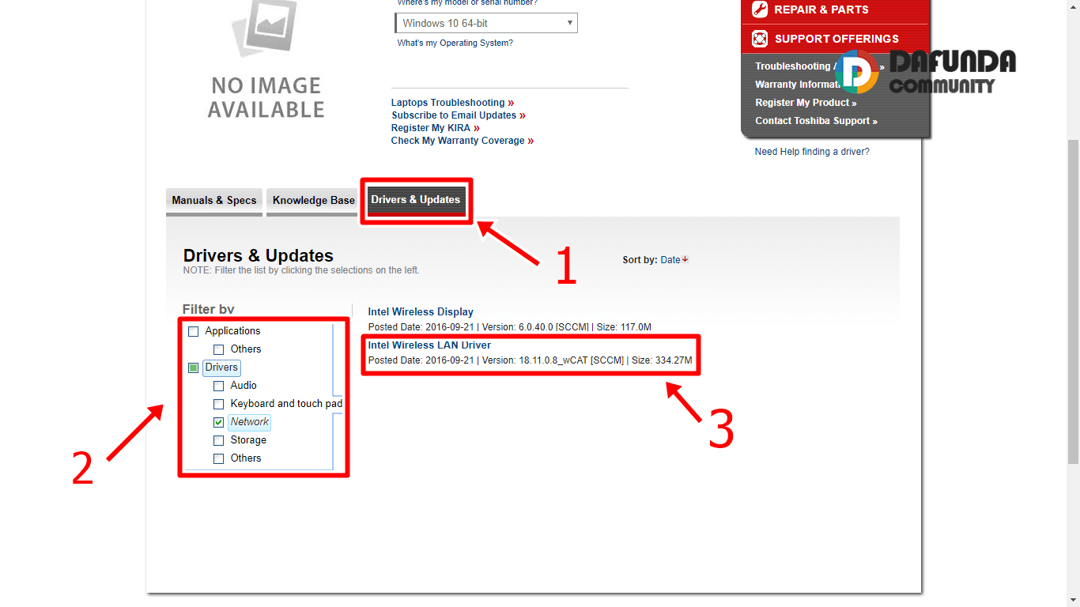Check the Applications filter checkbox
Image resolution: width=1080 pixels, height=607 pixels.
[x=194, y=332]
